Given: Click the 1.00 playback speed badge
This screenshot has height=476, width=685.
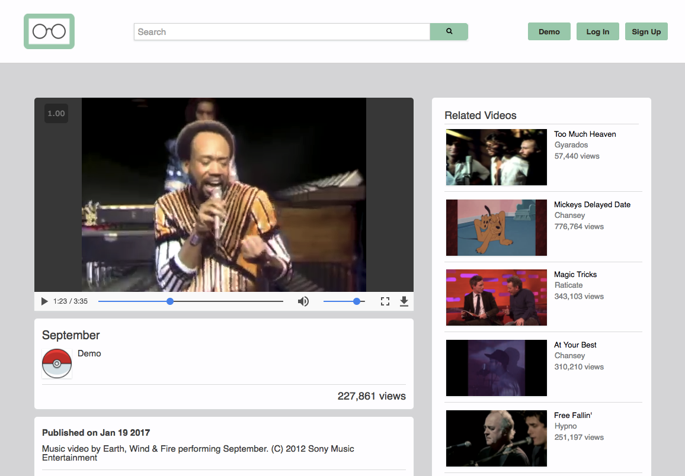Looking at the screenshot, I should [56, 114].
